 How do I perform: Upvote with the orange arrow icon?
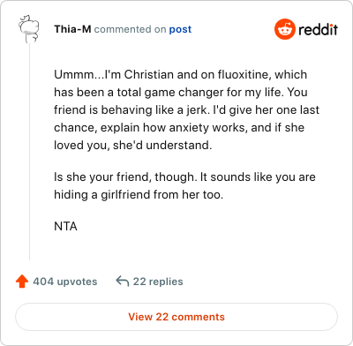(x=22, y=282)
